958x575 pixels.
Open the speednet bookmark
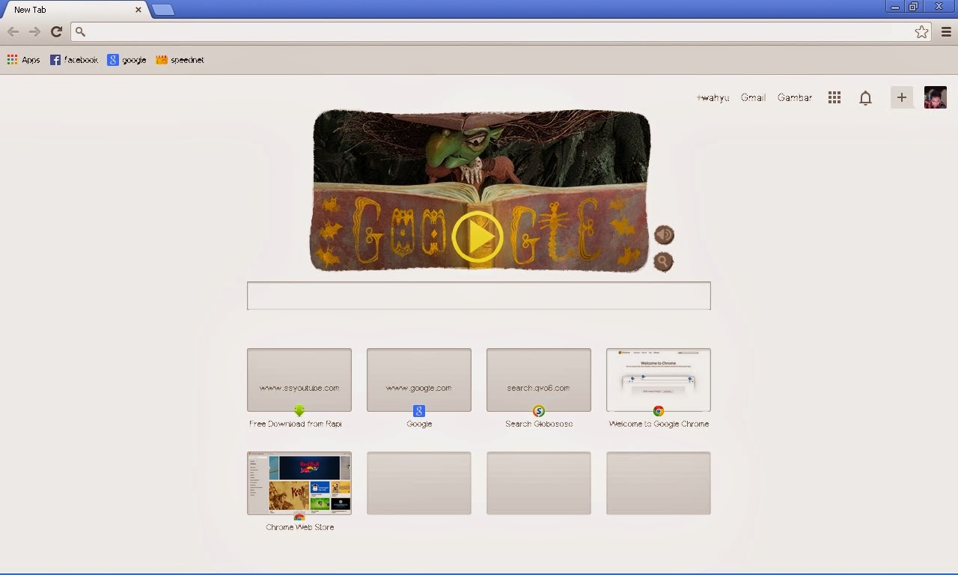180,60
